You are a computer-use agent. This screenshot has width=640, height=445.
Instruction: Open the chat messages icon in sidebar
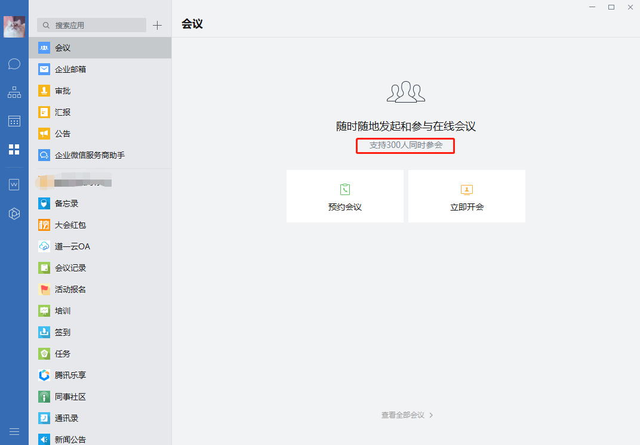click(x=14, y=64)
